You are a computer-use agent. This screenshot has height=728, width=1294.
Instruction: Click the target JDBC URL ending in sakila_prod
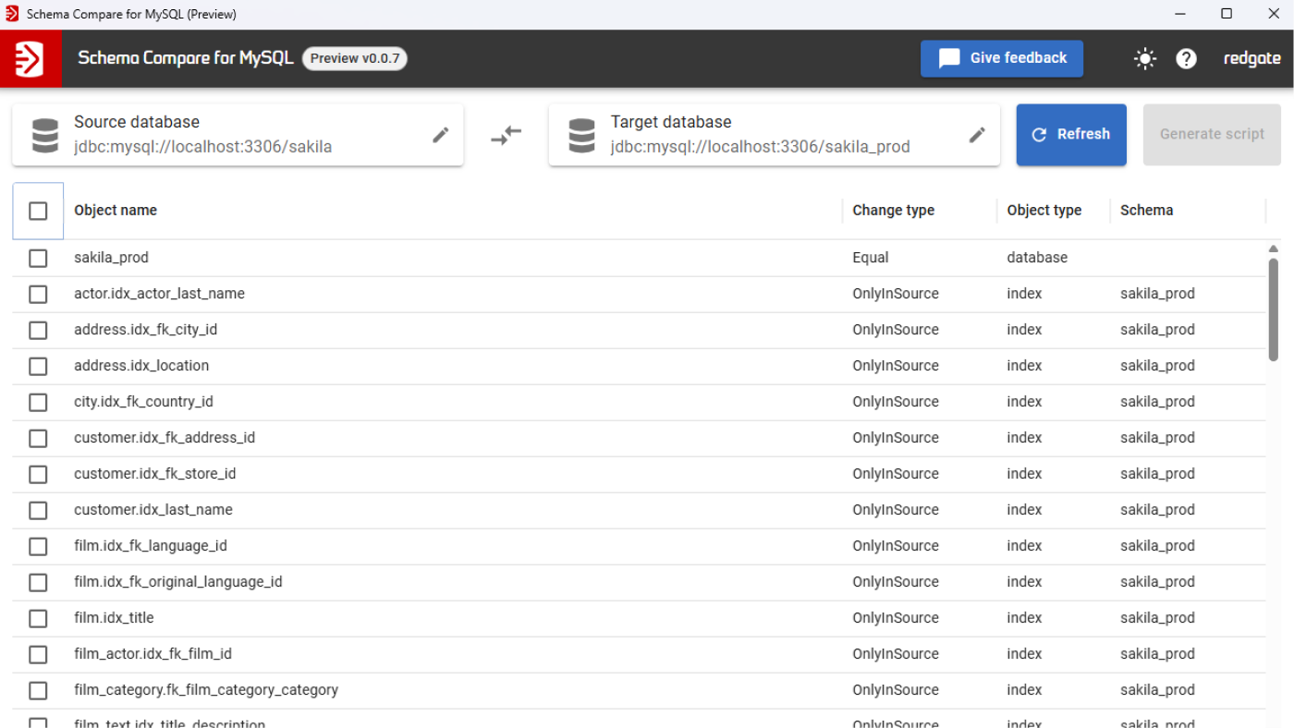(x=761, y=147)
